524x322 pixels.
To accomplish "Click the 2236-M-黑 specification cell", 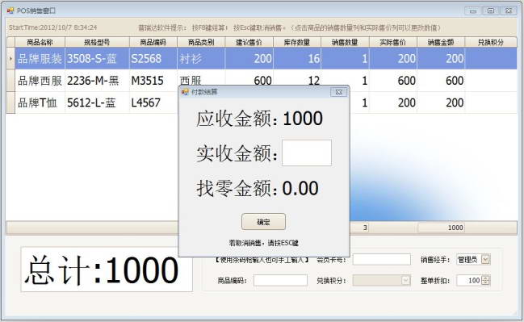I will point(97,81).
